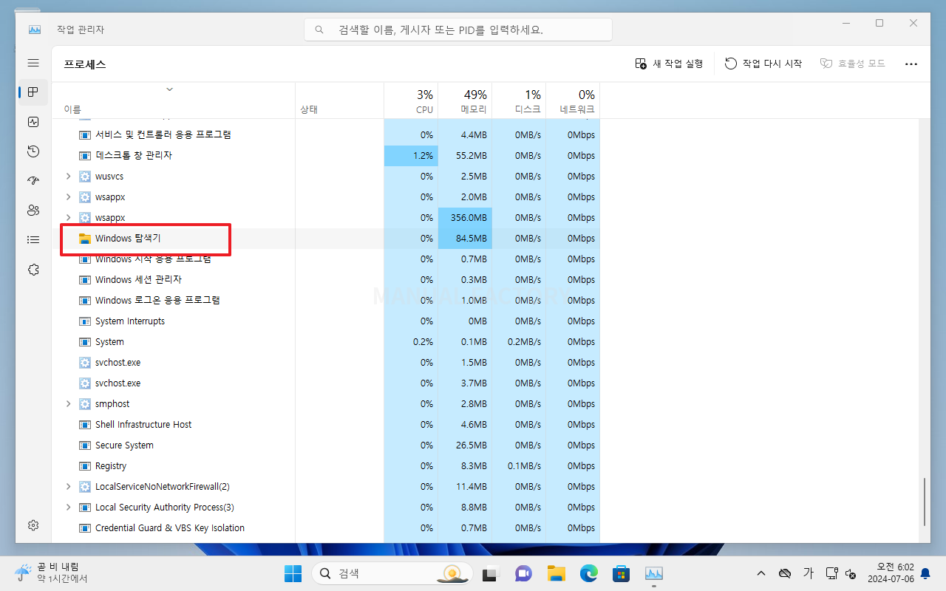The height and width of the screenshot is (591, 946).
Task: Open the weather widget 곧 비 내림
Action: tap(52, 573)
